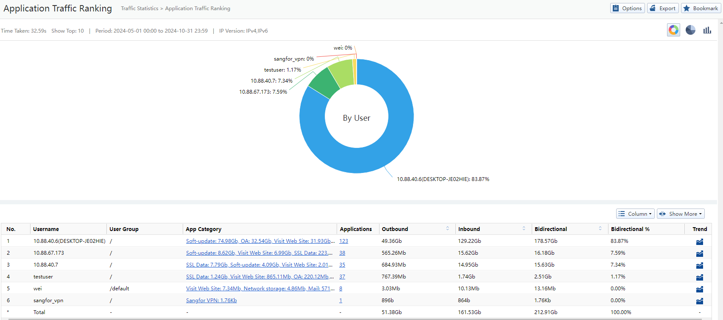Viewport: 723px width, 320px height.
Task: Open trend chart for wei row
Action: point(699,289)
